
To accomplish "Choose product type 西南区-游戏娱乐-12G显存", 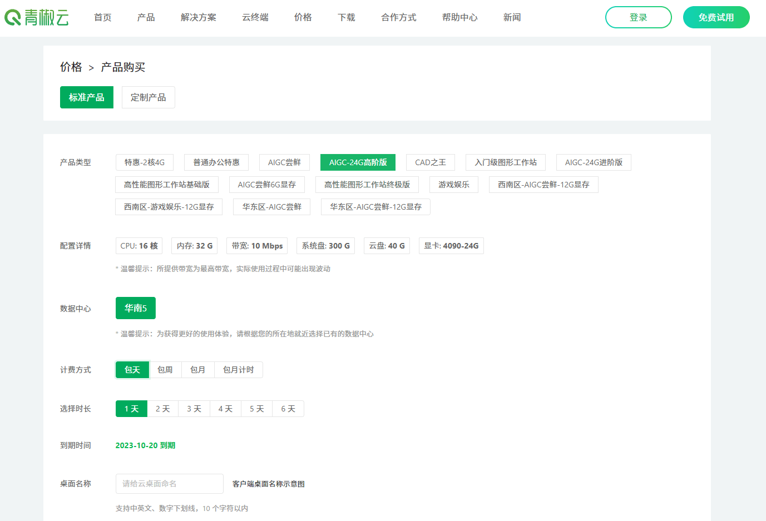I will coord(169,207).
